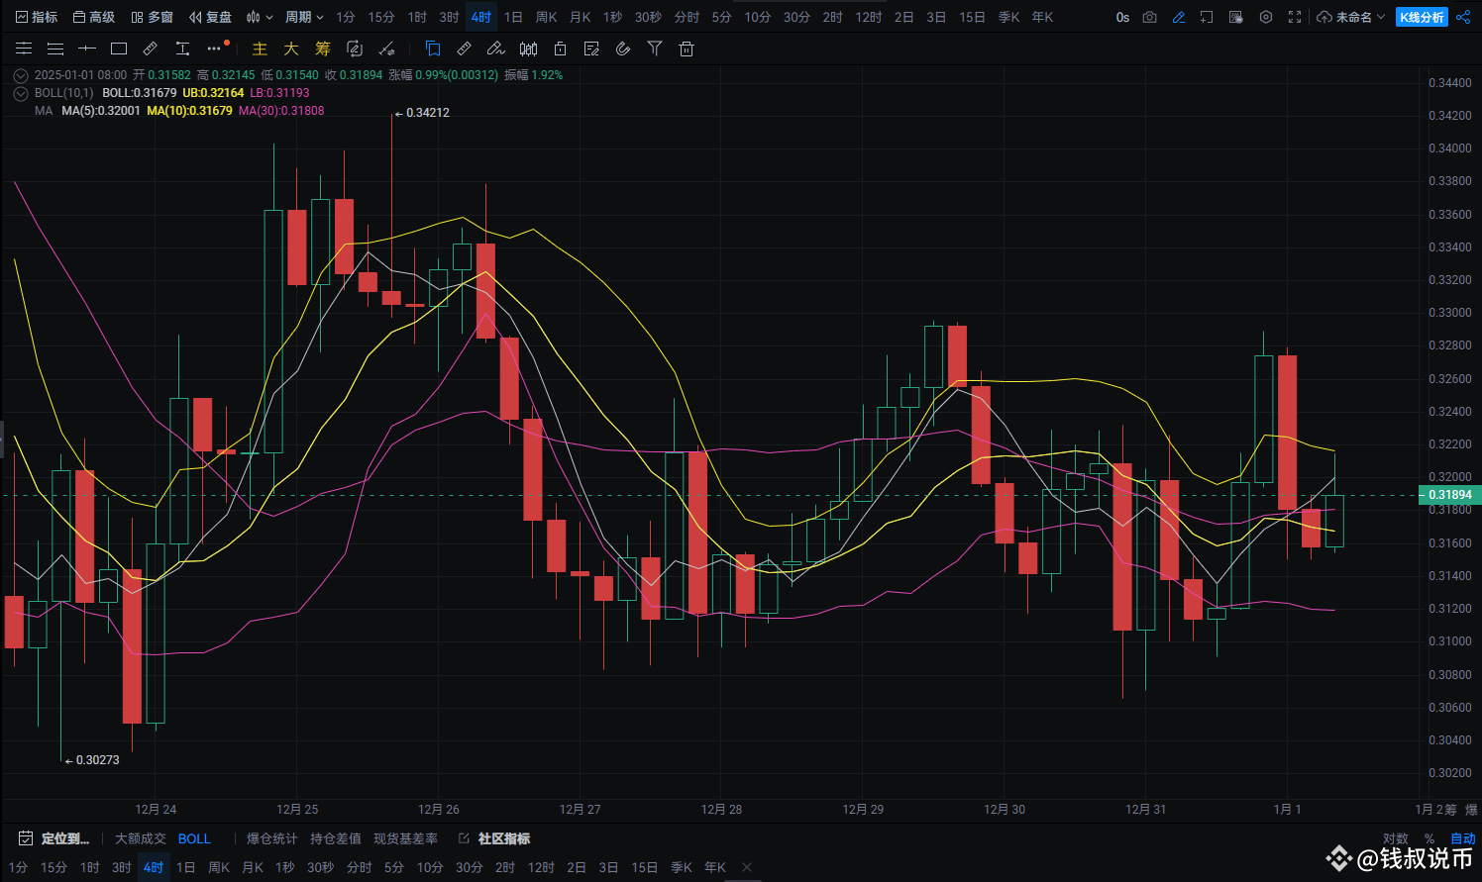Click the filter funnel icon
Screen dimensions: 1482x882
click(655, 49)
